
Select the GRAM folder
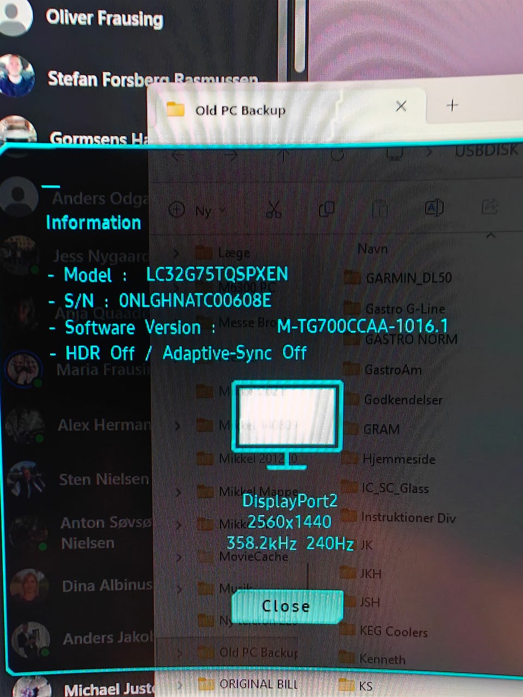[x=381, y=429]
